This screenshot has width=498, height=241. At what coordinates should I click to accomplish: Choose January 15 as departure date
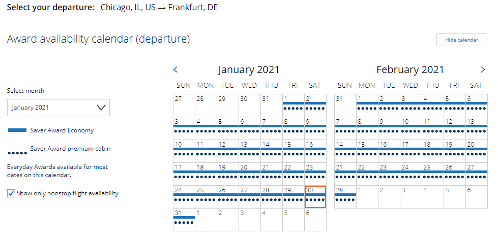tap(293, 151)
